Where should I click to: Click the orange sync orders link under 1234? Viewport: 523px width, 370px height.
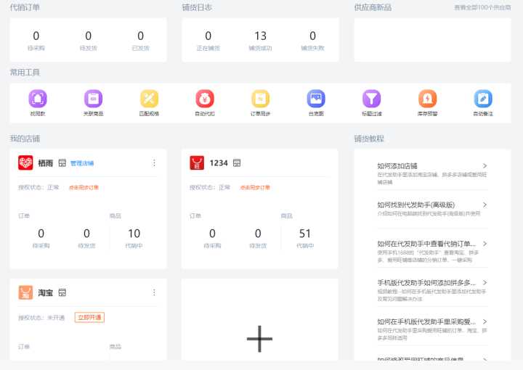[x=255, y=187]
